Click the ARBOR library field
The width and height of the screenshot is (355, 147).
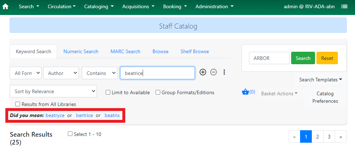coord(269,58)
